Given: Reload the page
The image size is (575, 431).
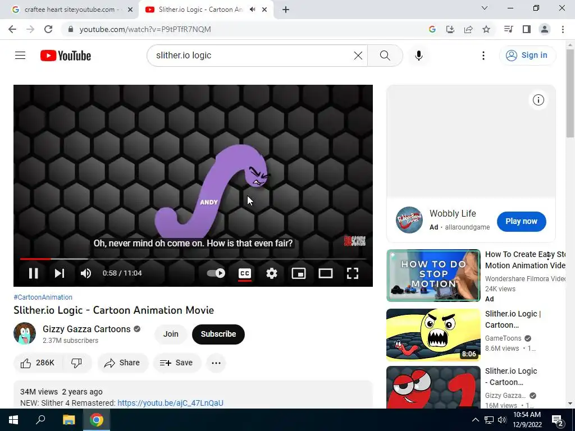Looking at the screenshot, I should point(48,29).
